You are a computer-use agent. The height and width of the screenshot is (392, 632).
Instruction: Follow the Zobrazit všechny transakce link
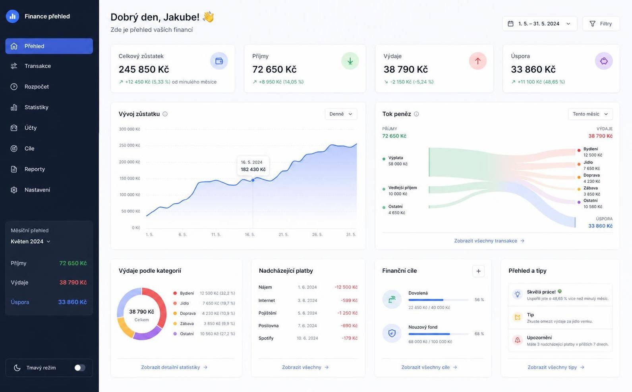coord(489,241)
